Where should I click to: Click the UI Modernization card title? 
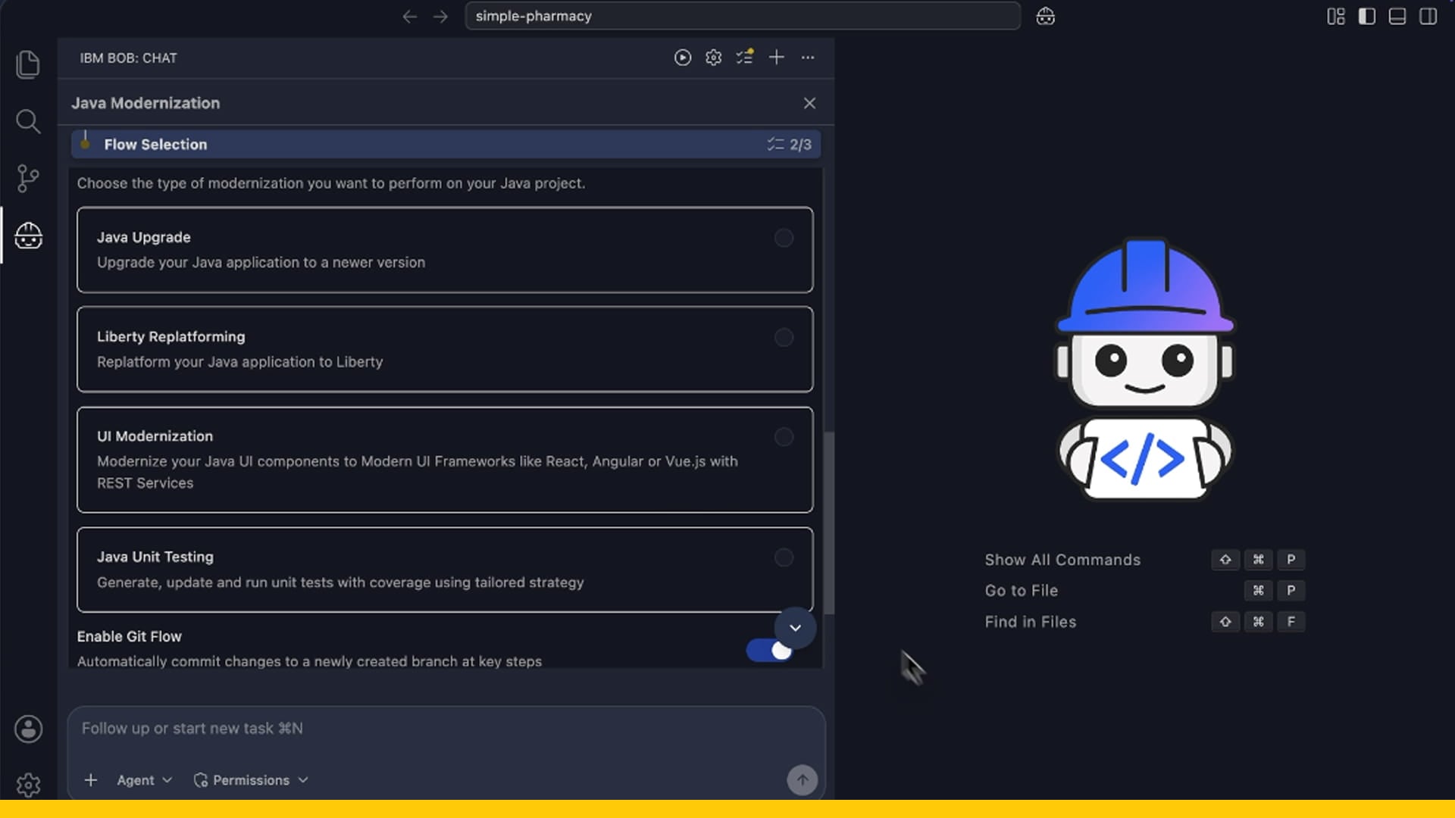pos(155,436)
